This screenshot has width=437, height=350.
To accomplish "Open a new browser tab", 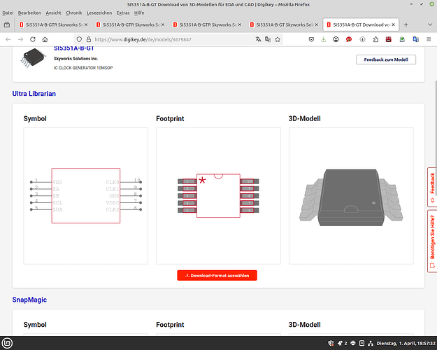I will 406,24.
